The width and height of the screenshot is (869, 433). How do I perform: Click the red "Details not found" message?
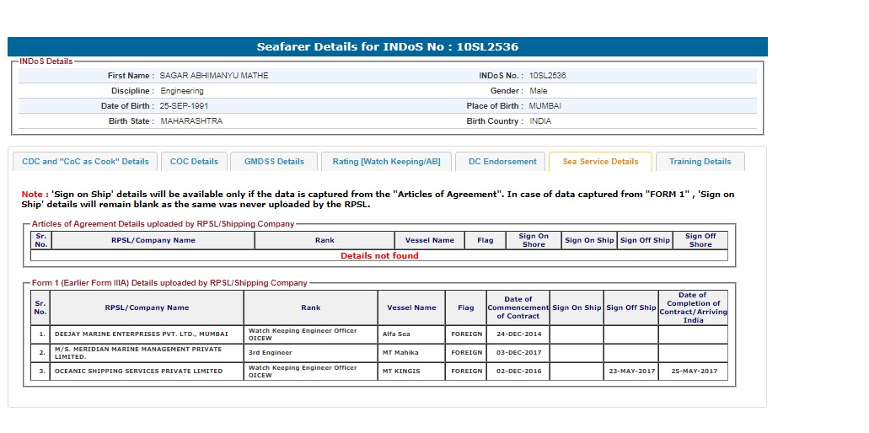pos(379,255)
